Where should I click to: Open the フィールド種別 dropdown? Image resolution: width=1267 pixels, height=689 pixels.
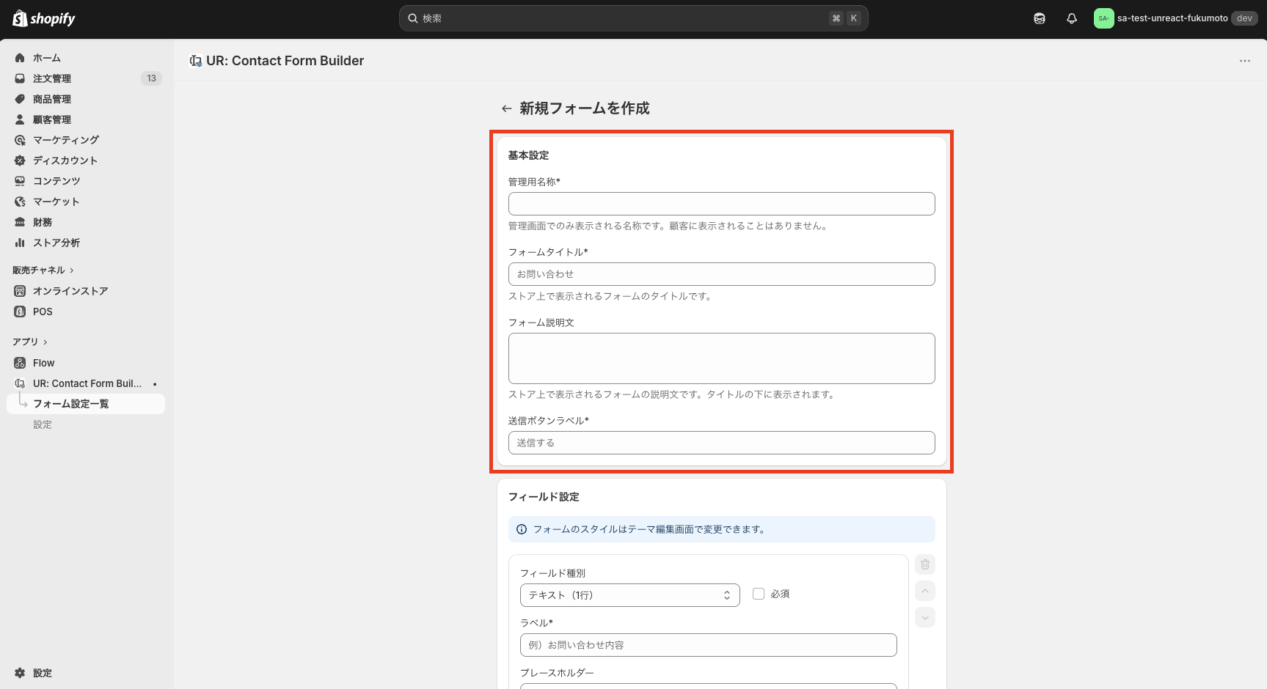629,595
